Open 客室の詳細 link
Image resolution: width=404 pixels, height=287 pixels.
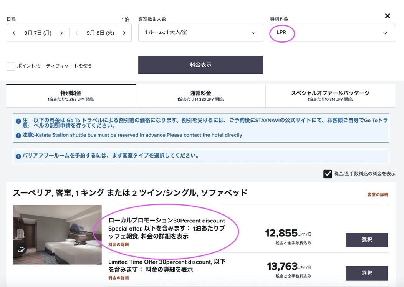pyautogui.click(x=378, y=194)
